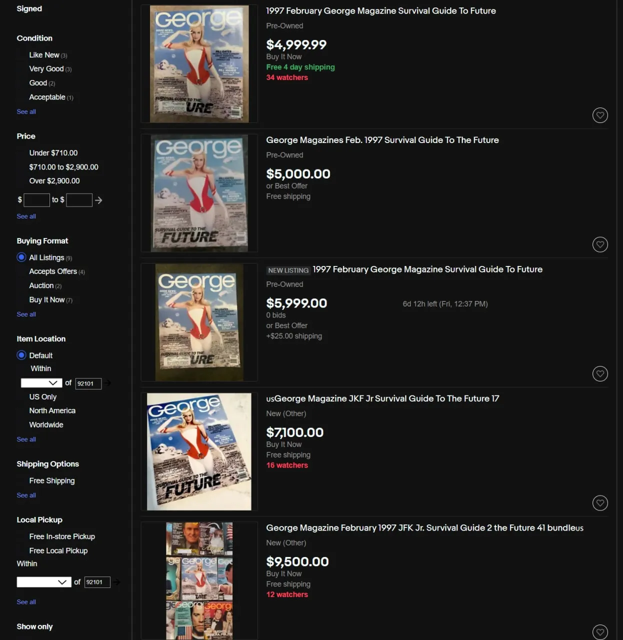
Task: Open thumbnail of the $5,999.00 magazine
Action: coord(199,322)
